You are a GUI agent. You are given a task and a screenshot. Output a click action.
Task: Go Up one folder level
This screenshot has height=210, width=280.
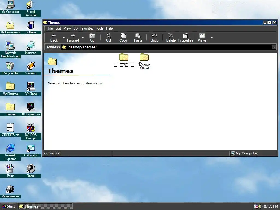point(92,38)
